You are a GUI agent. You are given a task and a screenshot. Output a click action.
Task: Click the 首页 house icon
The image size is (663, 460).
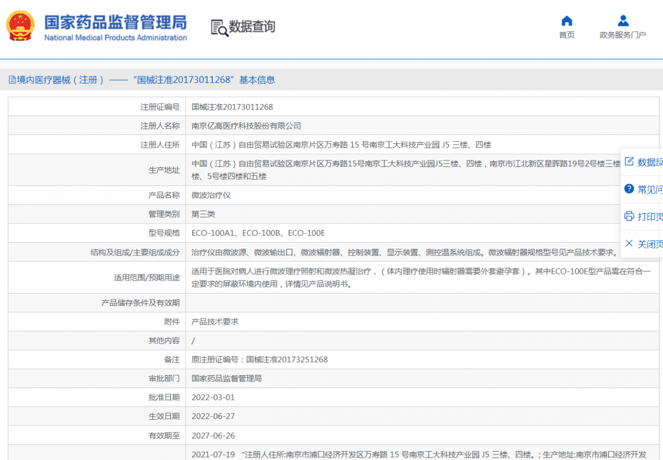(566, 21)
